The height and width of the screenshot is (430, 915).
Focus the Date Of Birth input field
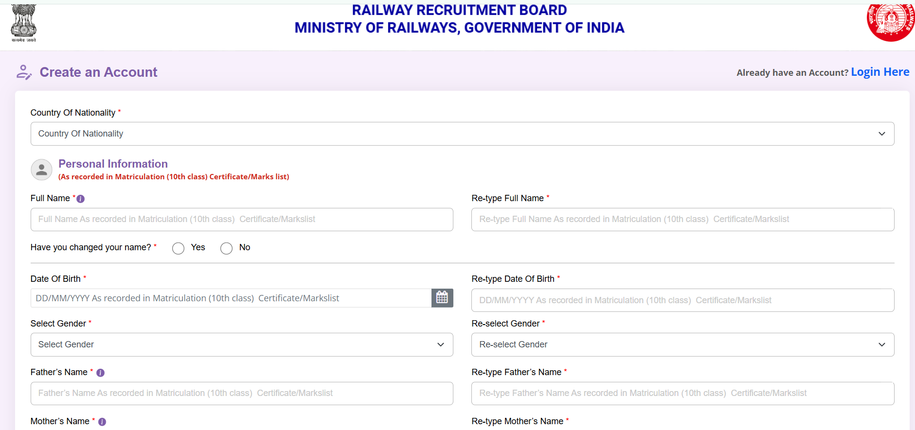pyautogui.click(x=231, y=298)
